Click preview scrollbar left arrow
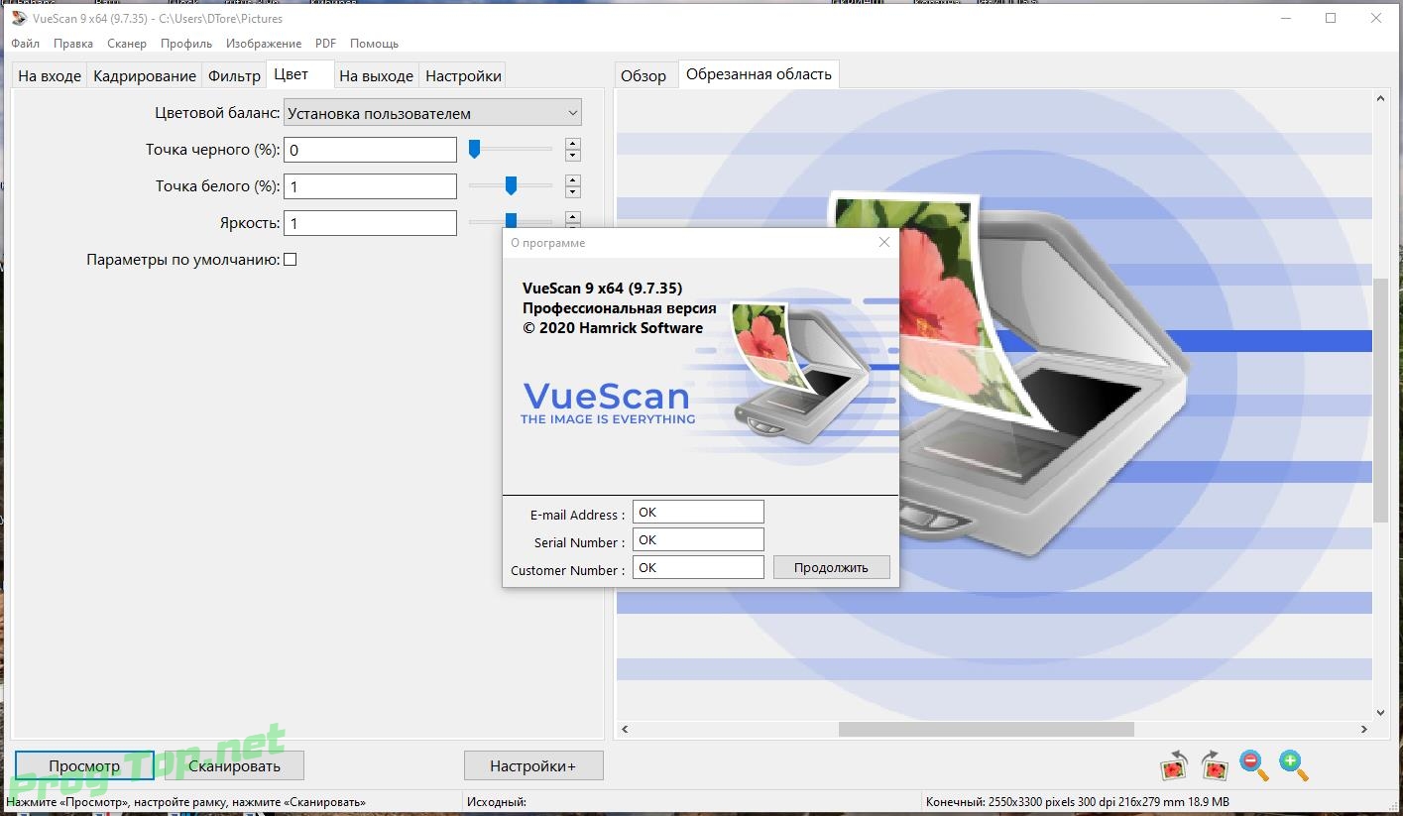Viewport: 1403px width, 816px height. [624, 729]
